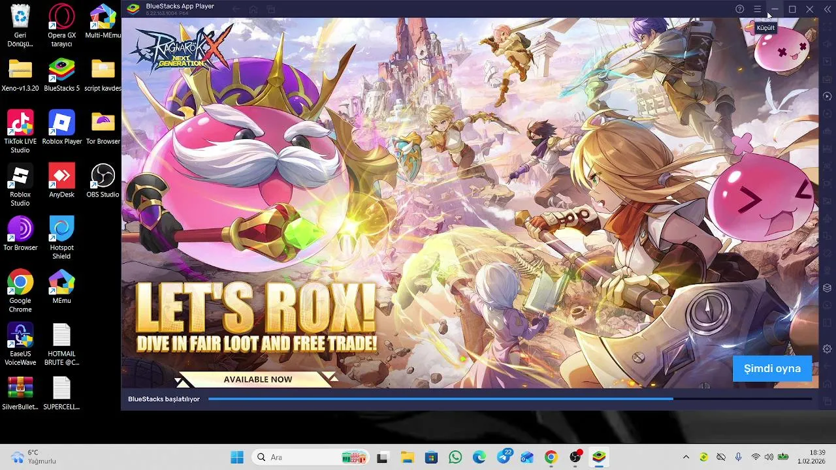Open the 6°C Yağmurlu weather widget

[34, 457]
